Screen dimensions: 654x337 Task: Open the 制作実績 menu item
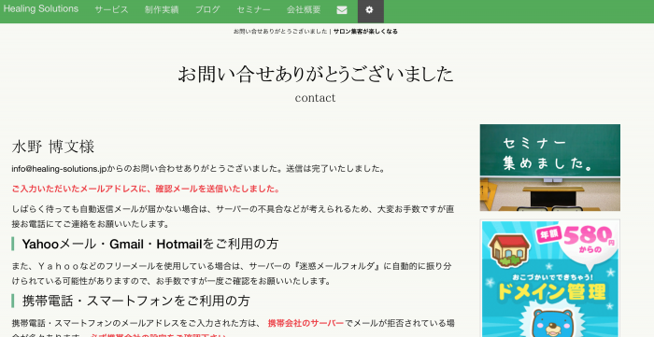coord(162,10)
